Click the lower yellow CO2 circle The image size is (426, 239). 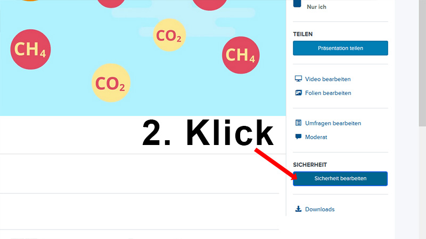click(111, 83)
